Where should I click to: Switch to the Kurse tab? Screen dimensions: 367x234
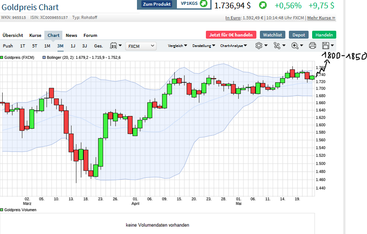click(35, 35)
